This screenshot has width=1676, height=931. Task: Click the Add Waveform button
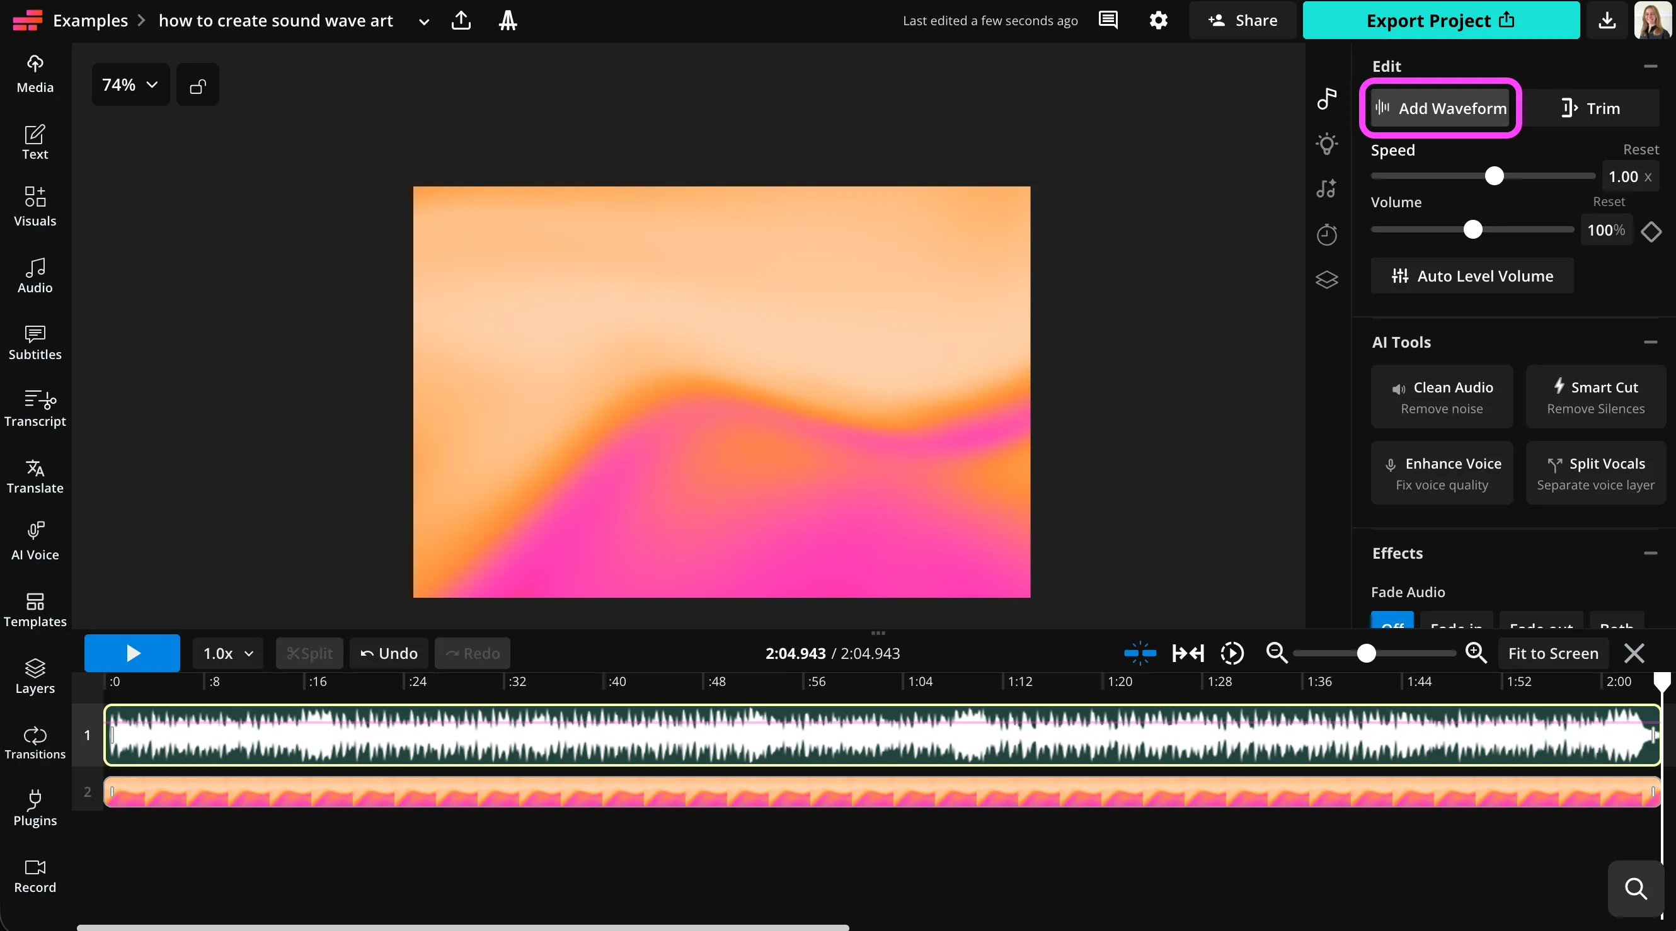(1440, 108)
